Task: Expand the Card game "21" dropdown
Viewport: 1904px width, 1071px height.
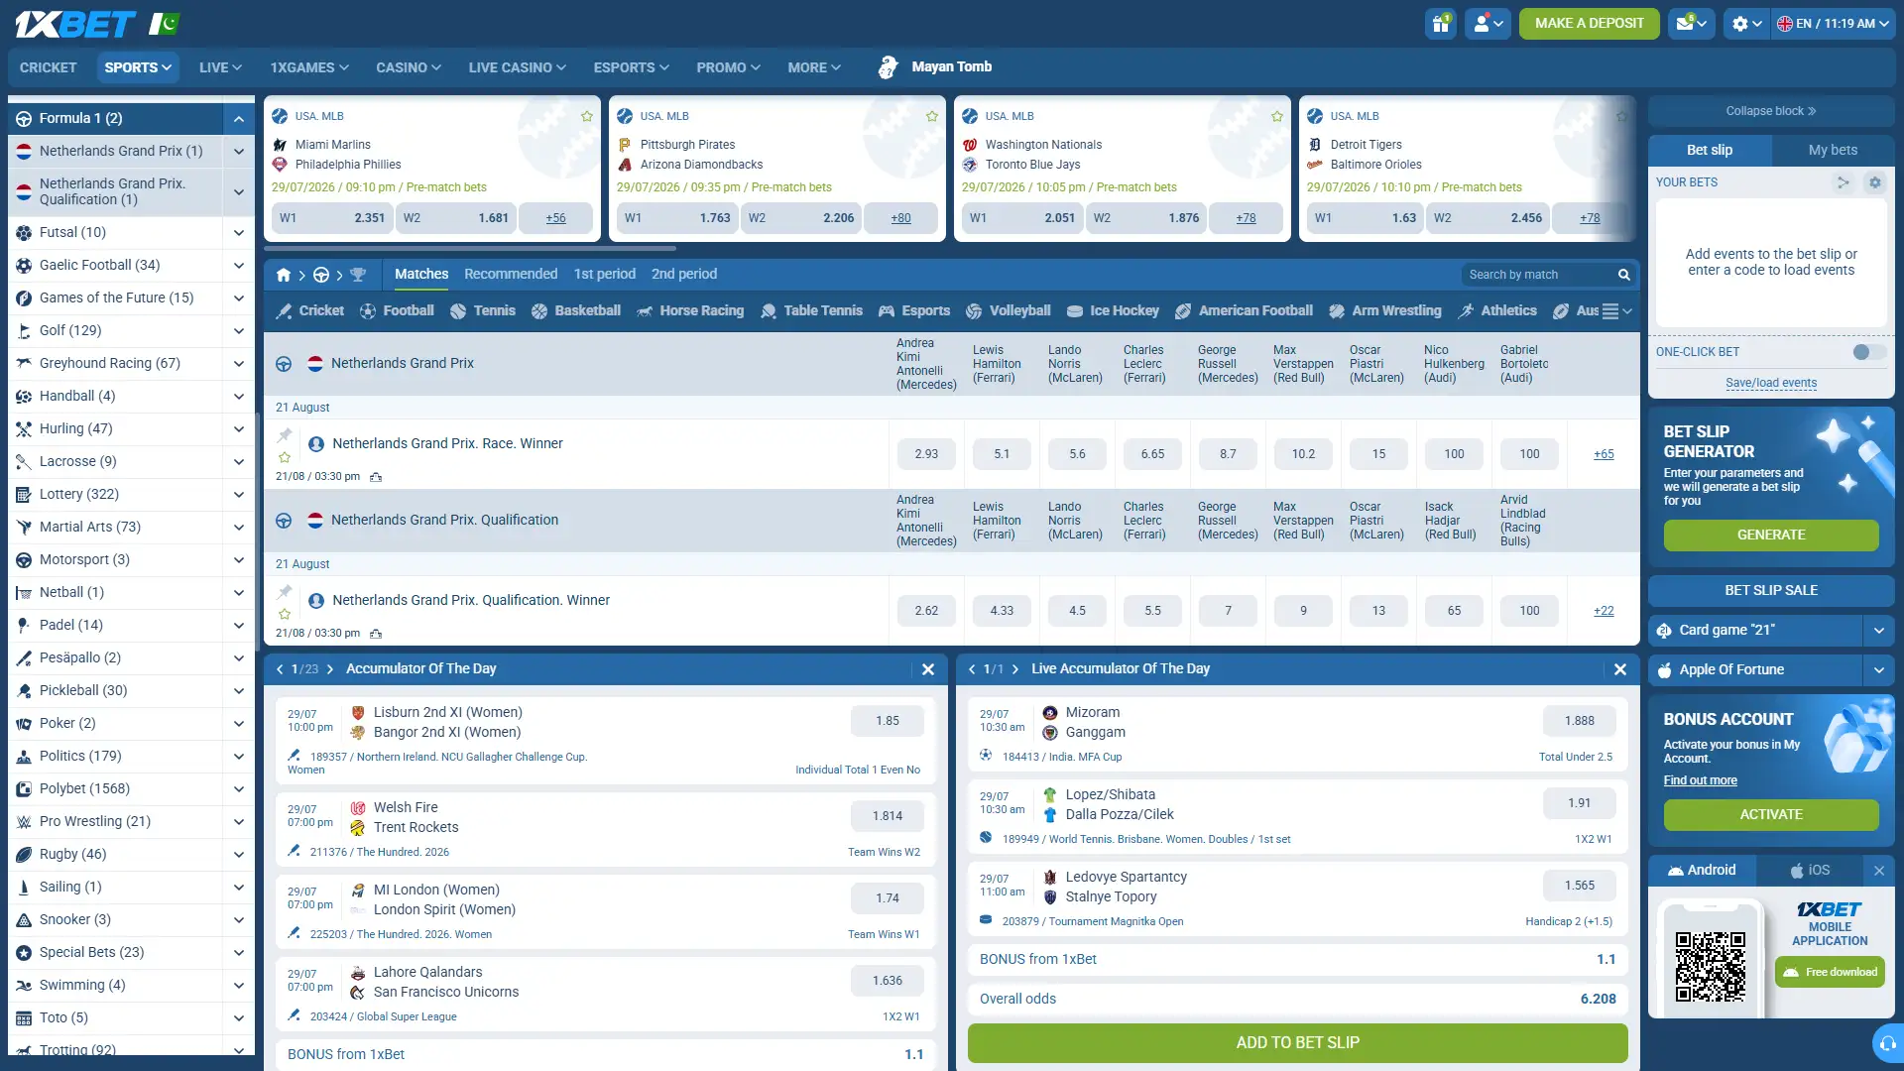Action: tap(1878, 631)
